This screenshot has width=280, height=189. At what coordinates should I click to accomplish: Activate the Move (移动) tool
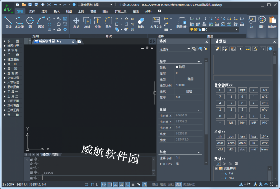76,22
